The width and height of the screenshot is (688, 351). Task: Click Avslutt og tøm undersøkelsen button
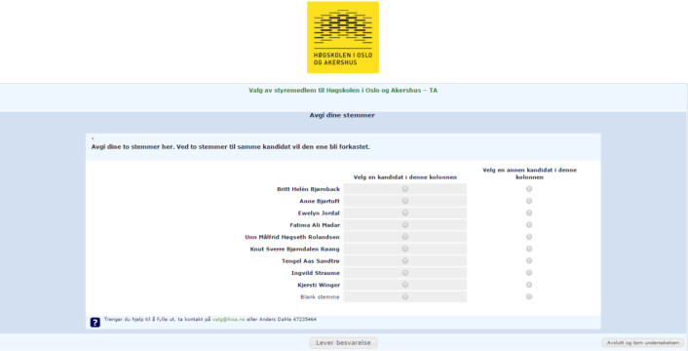pyautogui.click(x=643, y=343)
